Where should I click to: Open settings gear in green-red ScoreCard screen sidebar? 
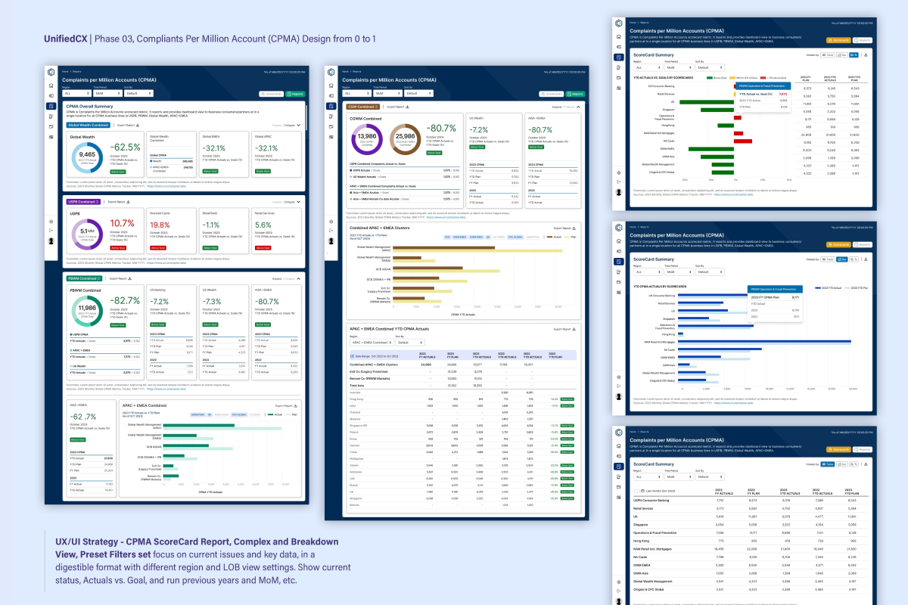(619, 173)
